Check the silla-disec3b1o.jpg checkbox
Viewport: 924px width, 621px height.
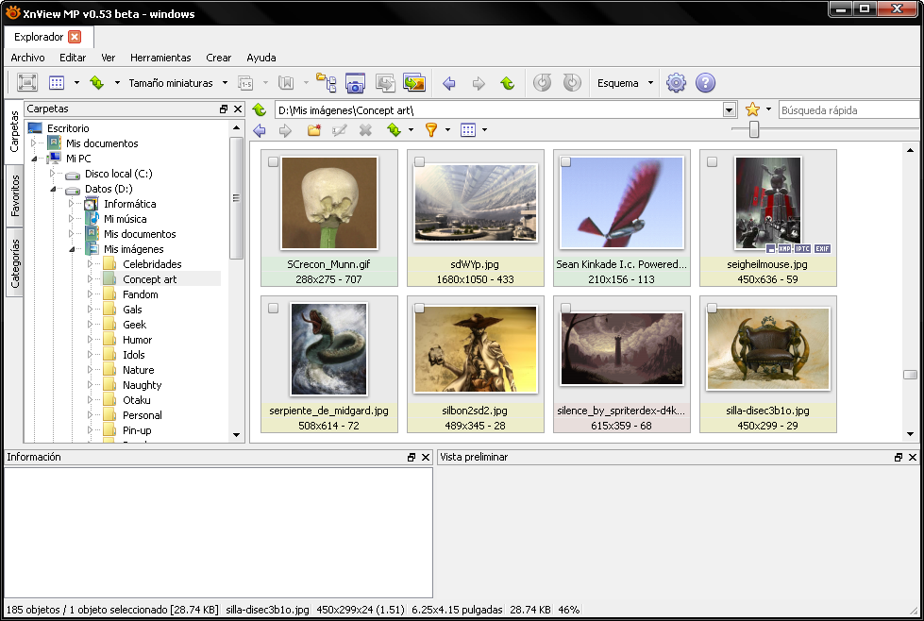712,308
